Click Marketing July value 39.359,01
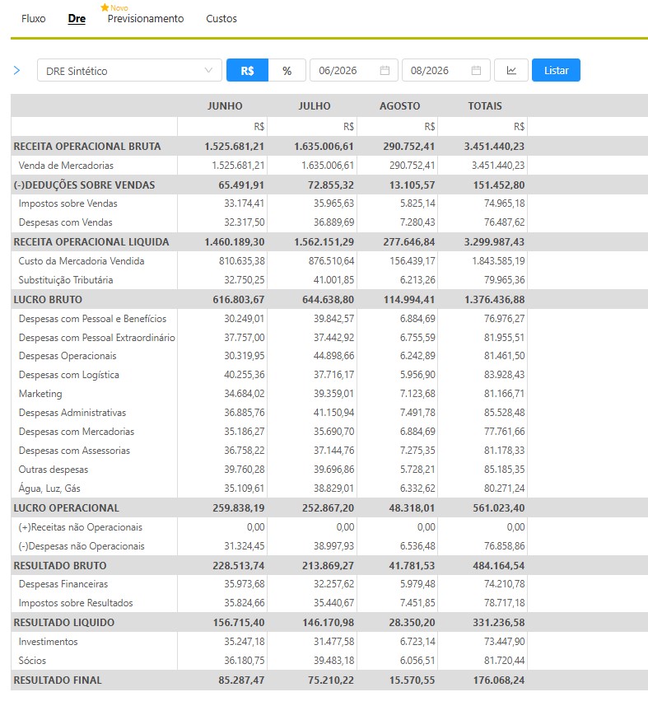 pyautogui.click(x=334, y=394)
